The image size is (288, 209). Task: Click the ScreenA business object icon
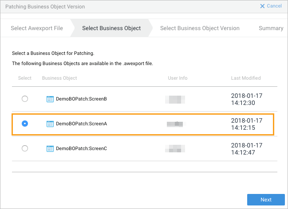tap(50, 124)
